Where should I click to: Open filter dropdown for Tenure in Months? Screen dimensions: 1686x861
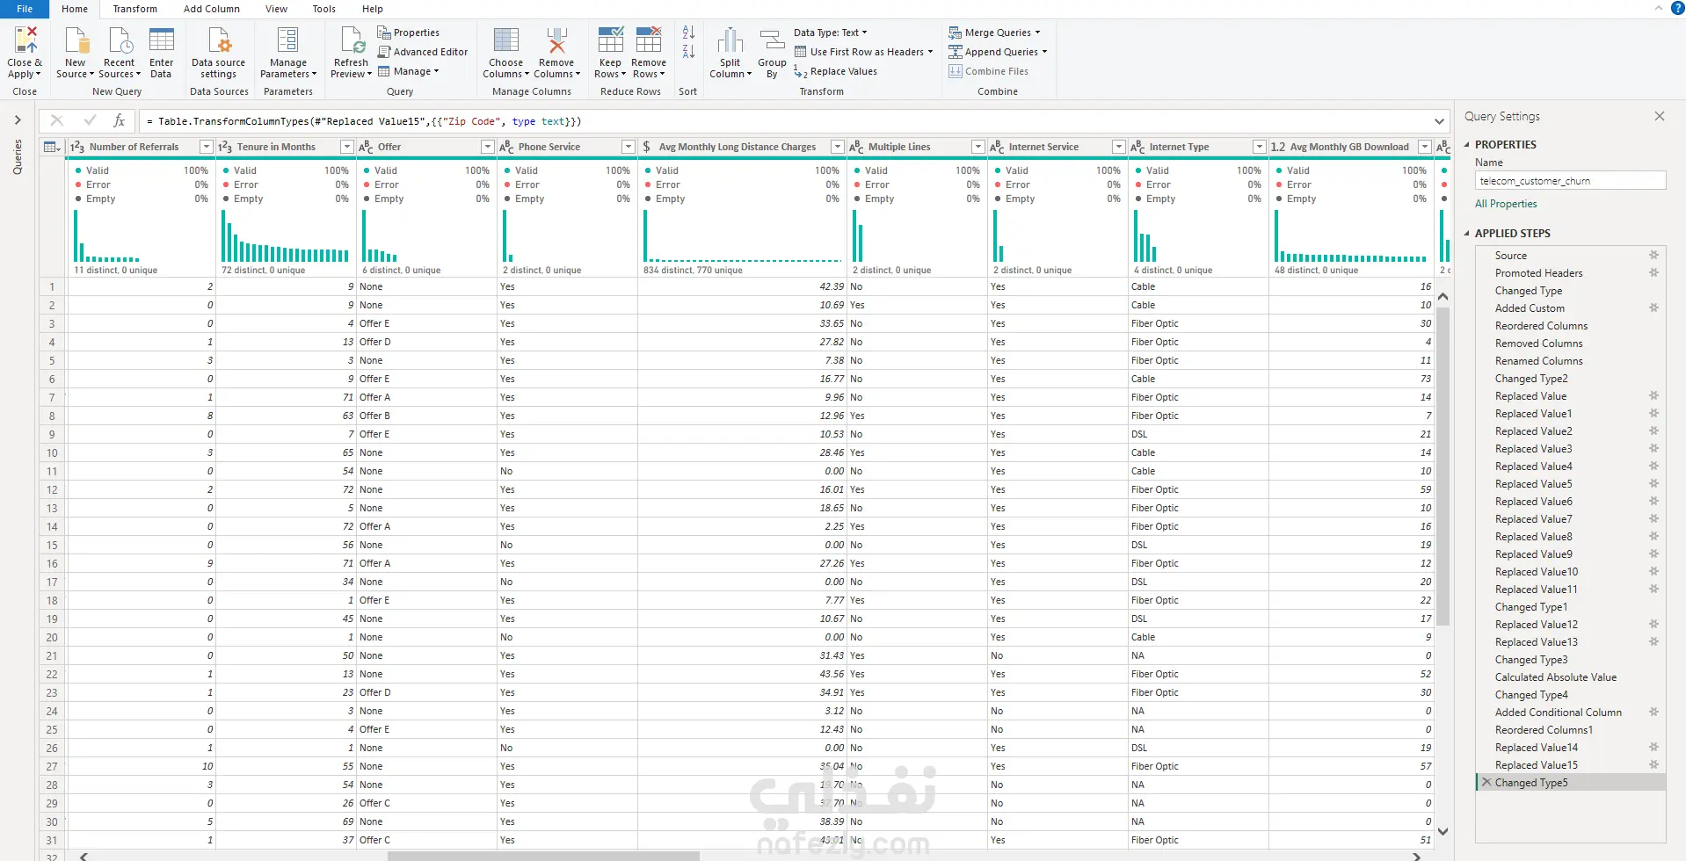[347, 147]
